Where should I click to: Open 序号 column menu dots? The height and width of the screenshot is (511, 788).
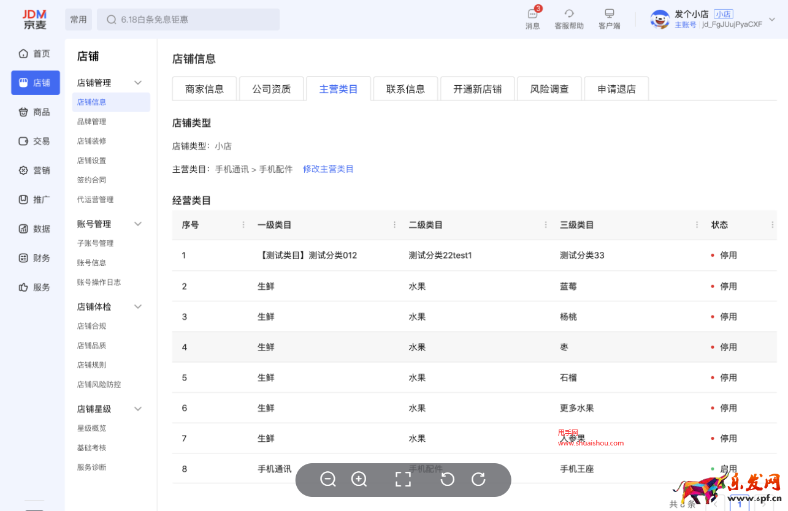click(x=243, y=225)
